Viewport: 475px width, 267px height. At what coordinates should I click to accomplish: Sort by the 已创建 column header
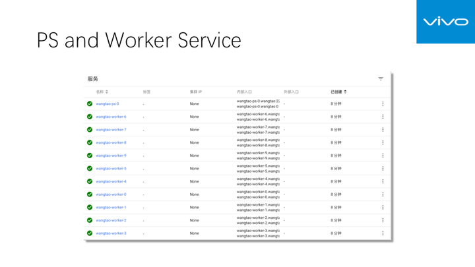[338, 92]
